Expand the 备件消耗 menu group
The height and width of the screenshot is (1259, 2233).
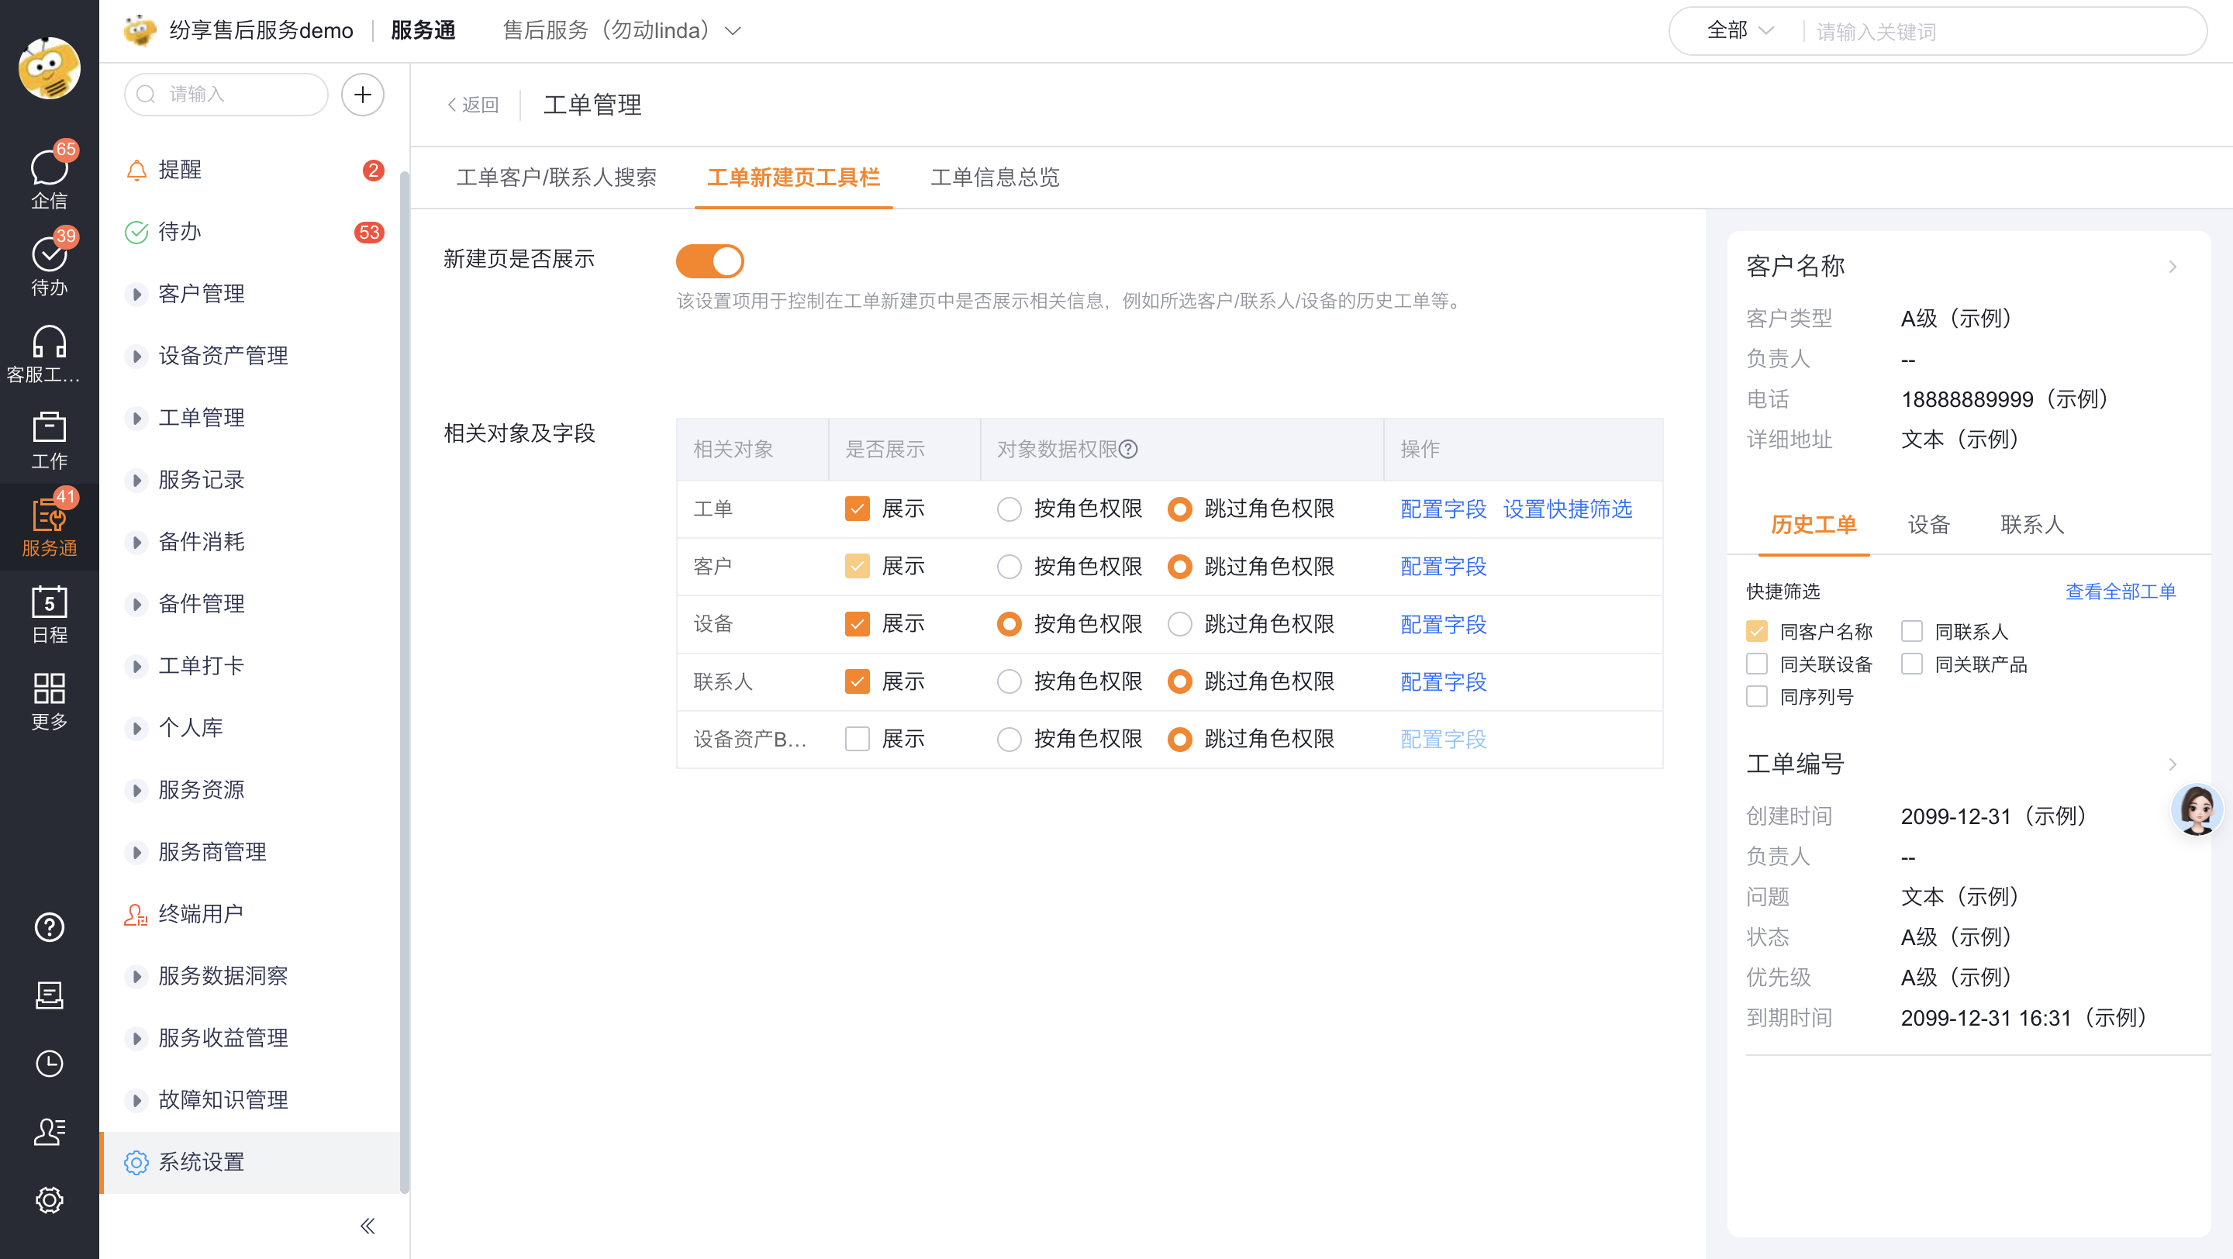(x=136, y=543)
